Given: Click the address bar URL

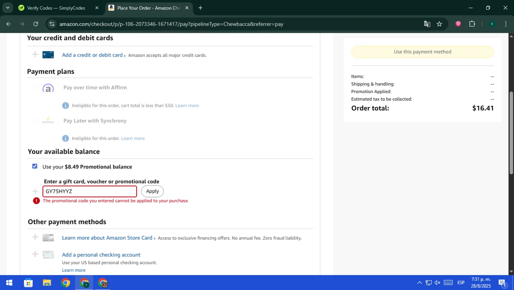Looking at the screenshot, I should pos(171,24).
